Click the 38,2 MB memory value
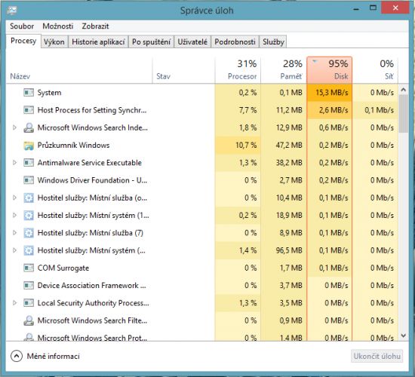415x377 pixels. 289,163
